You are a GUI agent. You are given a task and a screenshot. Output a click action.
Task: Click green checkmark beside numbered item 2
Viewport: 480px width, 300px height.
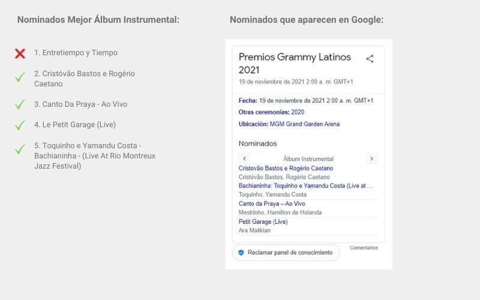(20, 77)
